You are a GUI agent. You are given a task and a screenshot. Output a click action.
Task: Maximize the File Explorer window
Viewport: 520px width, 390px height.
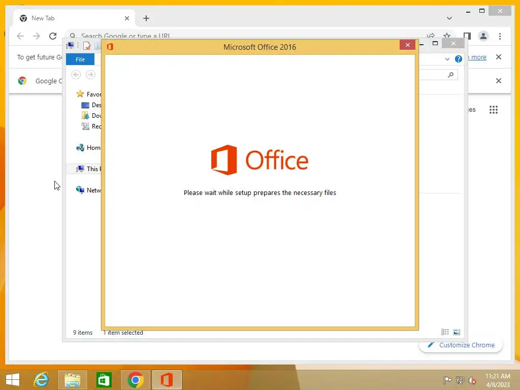coord(435,44)
